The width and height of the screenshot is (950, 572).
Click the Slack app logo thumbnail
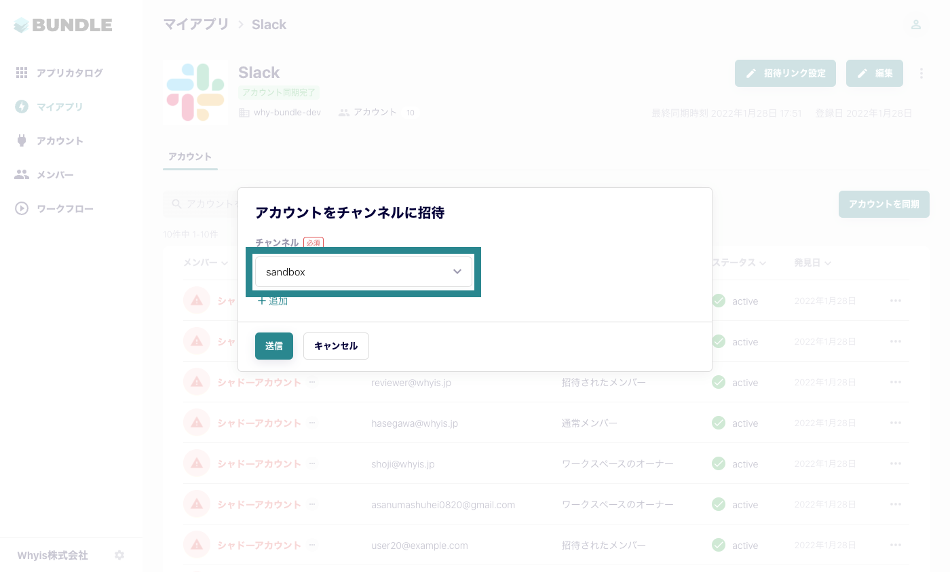(195, 92)
